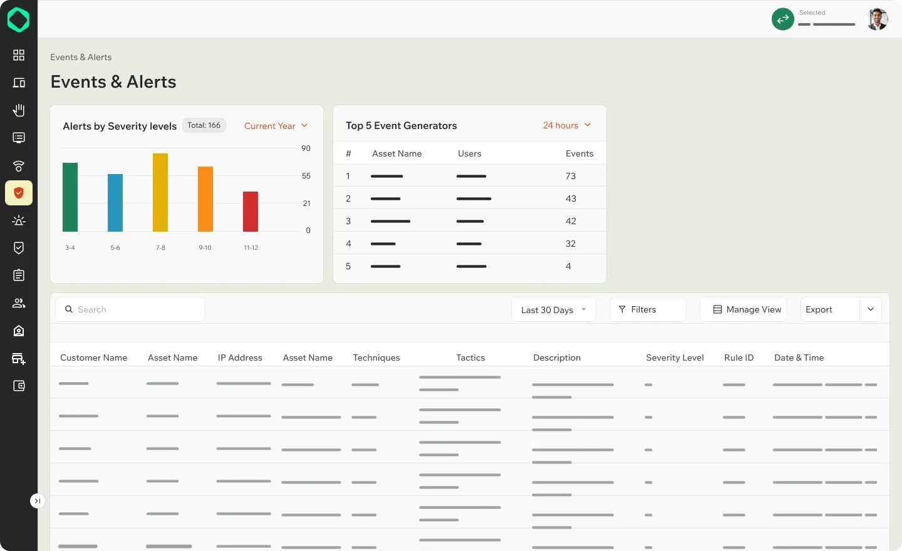
Task: Select the raised hand sidebar icon
Action: pyautogui.click(x=19, y=110)
